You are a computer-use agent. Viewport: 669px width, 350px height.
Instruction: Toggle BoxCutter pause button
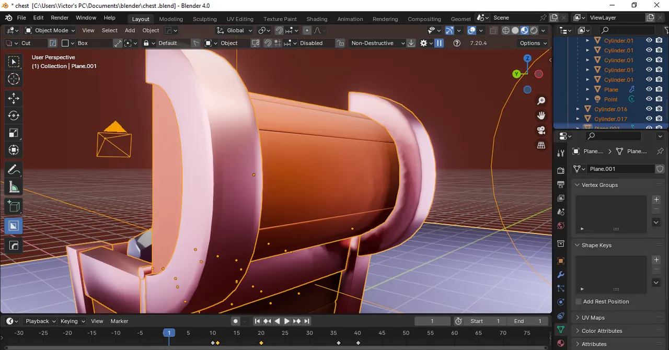pyautogui.click(x=439, y=43)
